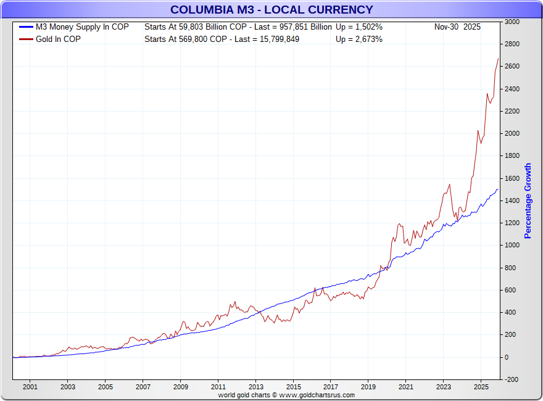Screen dimensions: 543x401
Task: Click the 2013 x-axis year label
Action: 256,387
